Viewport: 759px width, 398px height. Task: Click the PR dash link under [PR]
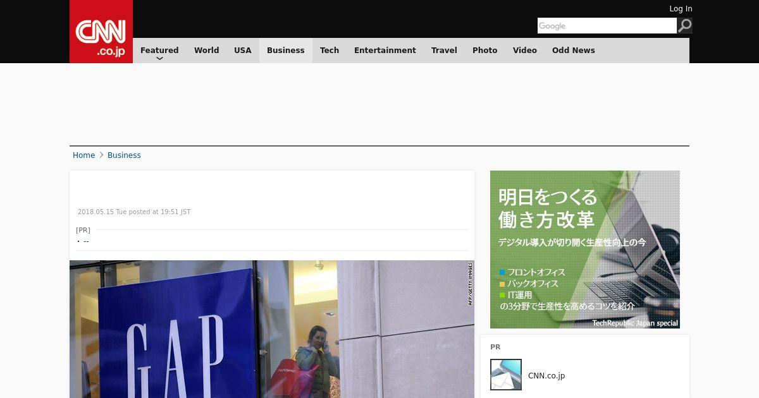click(86, 241)
